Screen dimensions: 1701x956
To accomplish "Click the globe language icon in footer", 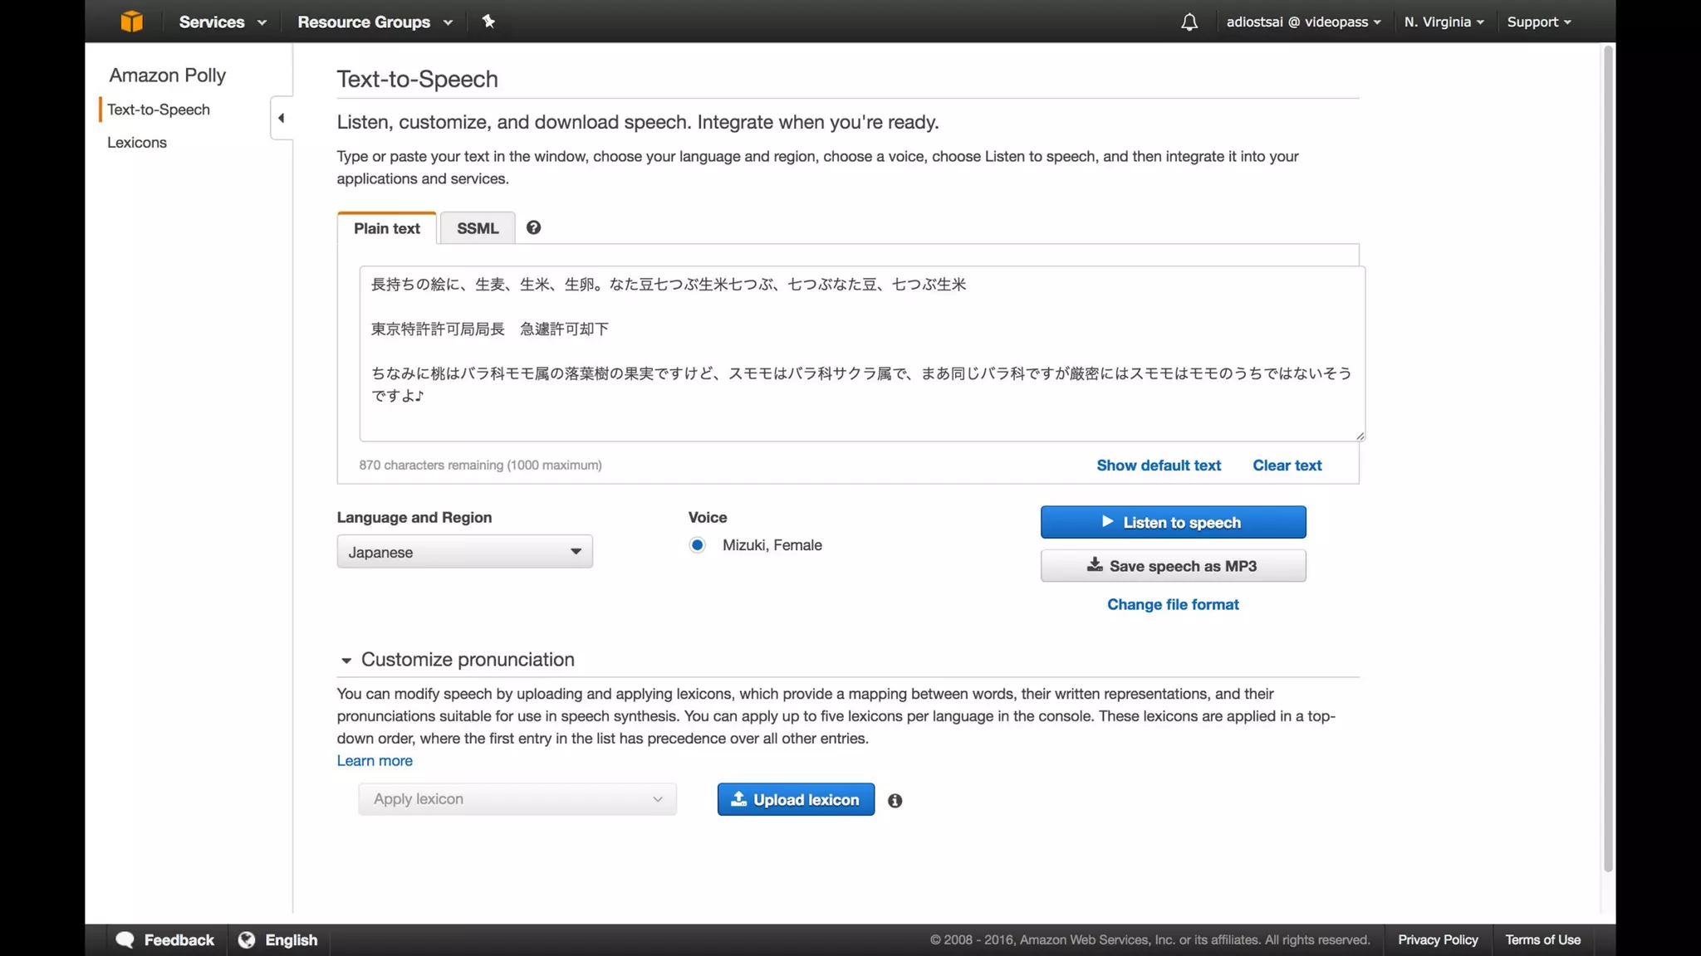I will coord(247,939).
